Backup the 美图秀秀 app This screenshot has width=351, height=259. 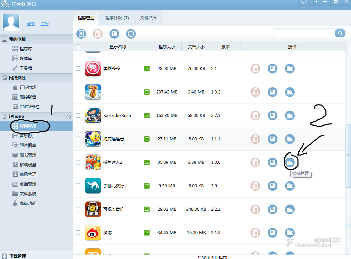pos(273,69)
